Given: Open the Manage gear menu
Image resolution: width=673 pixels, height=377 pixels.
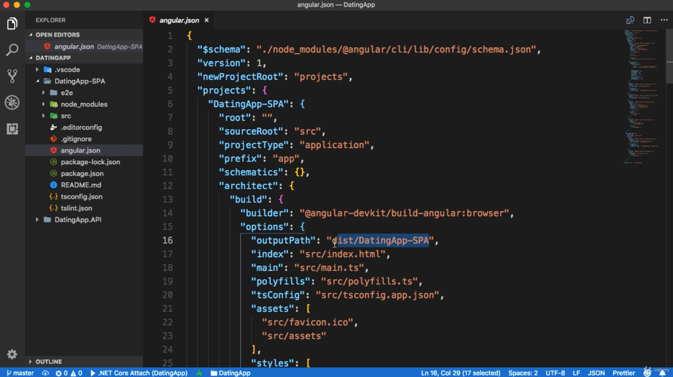Looking at the screenshot, I should pos(12,354).
